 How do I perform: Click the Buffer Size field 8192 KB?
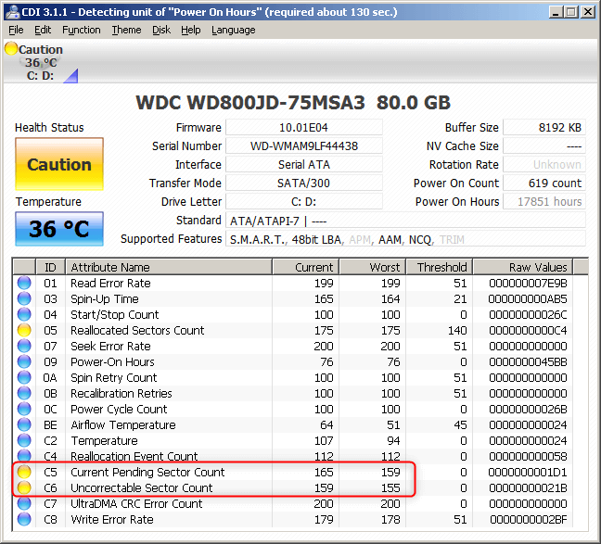pos(544,127)
